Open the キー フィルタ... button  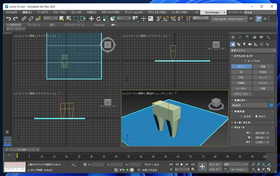[x=238, y=170]
